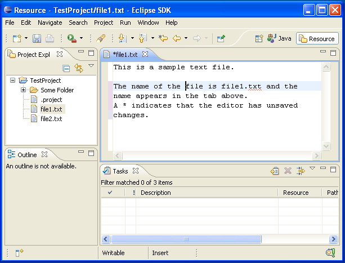Click the Last Edit Location icon
Viewport: 345px width, 263px height.
click(163, 38)
